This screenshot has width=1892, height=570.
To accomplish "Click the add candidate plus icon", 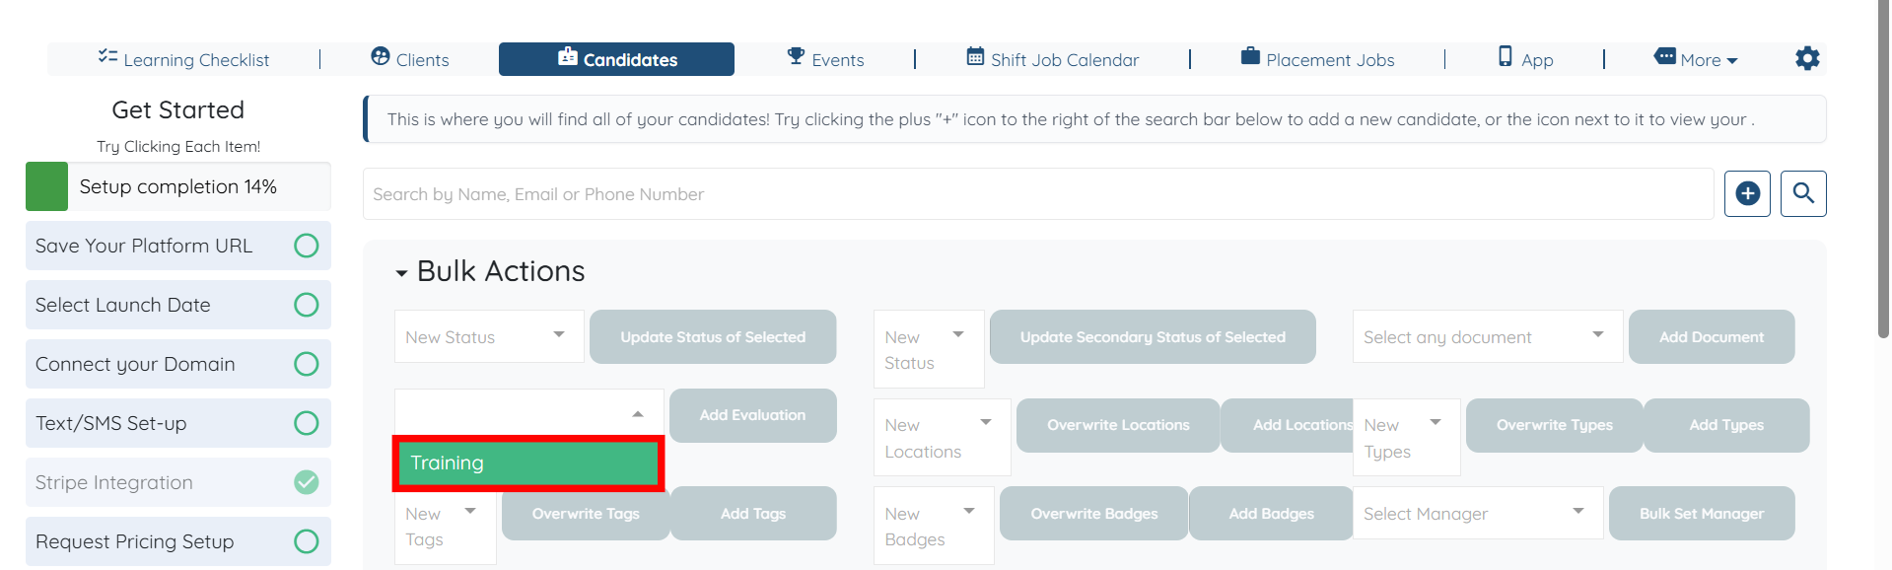I will [1747, 193].
